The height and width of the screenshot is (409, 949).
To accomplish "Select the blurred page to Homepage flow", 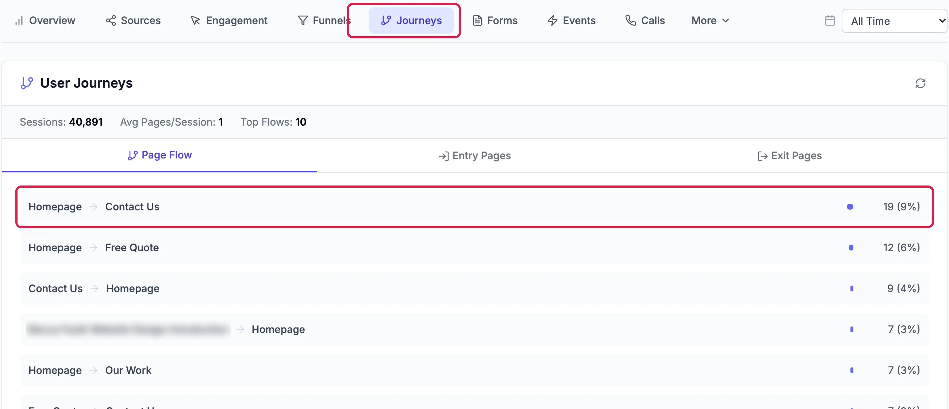I will [x=474, y=329].
